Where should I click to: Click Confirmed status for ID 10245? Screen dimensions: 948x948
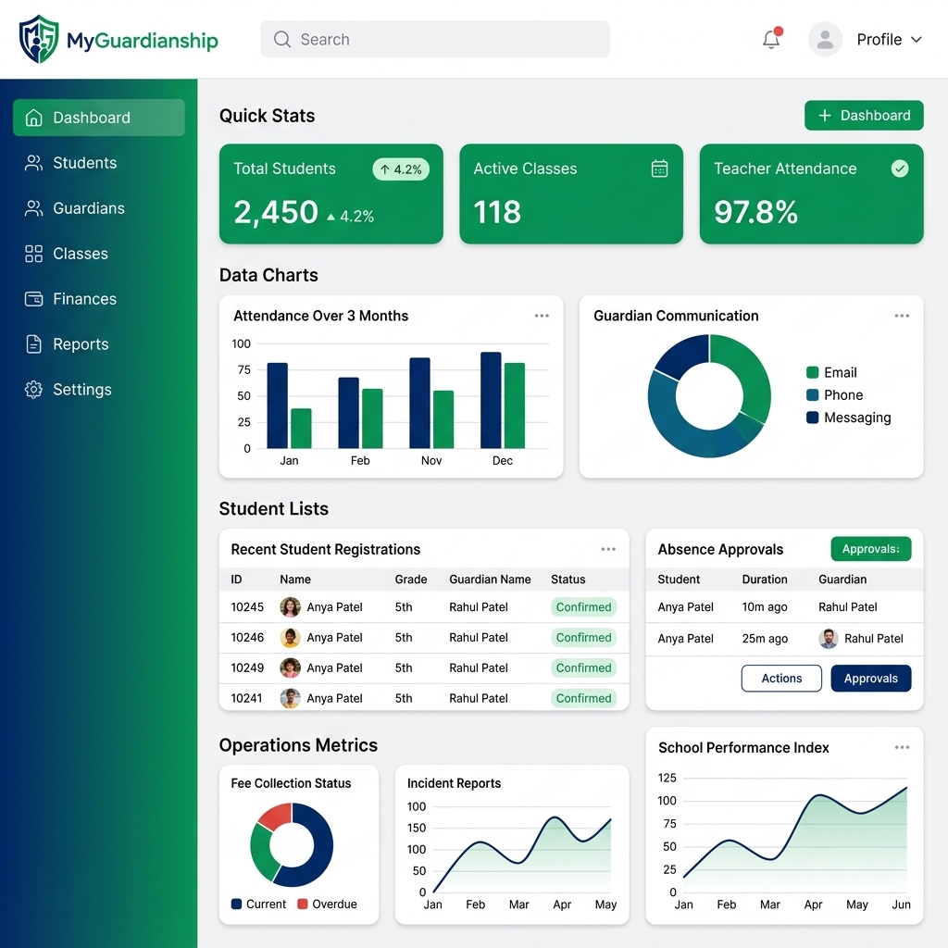(583, 607)
